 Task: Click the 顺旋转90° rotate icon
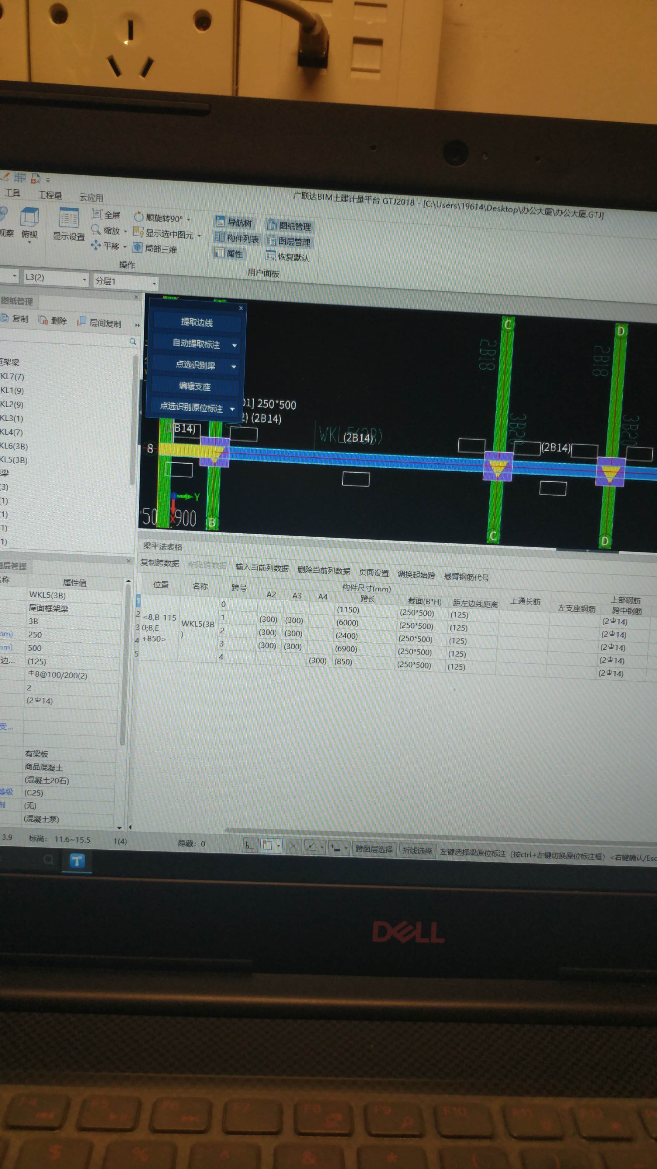click(139, 217)
